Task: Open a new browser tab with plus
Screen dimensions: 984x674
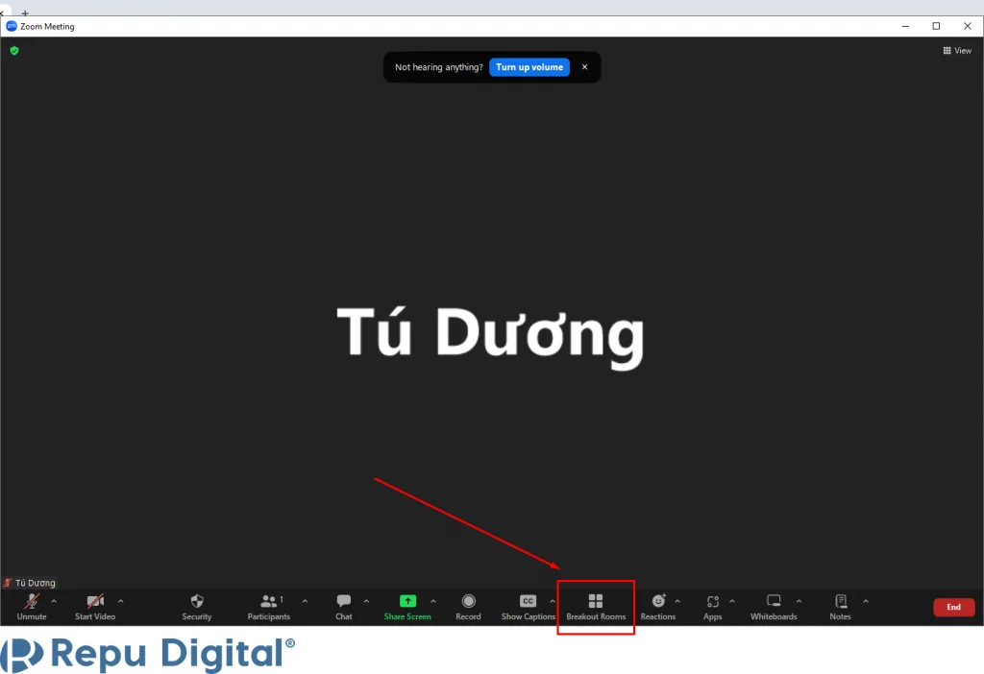Action: point(25,12)
